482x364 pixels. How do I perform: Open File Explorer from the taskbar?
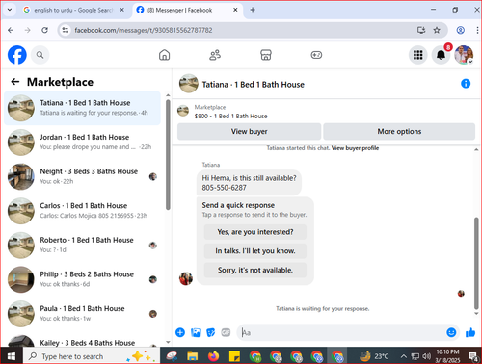(x=193, y=356)
